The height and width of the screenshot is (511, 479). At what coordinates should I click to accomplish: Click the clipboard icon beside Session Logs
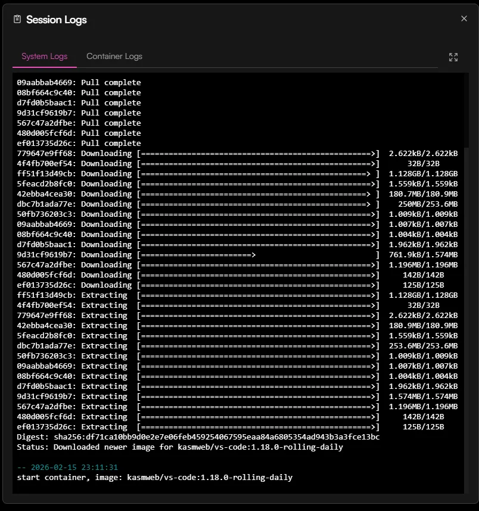pyautogui.click(x=17, y=19)
